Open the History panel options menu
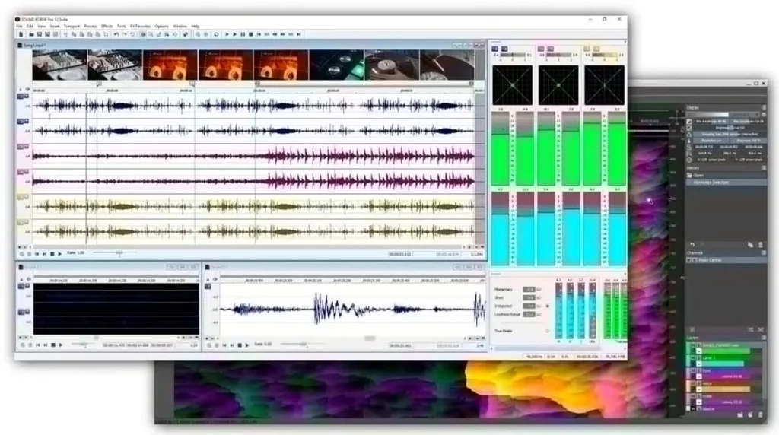Viewport: 779px width, 435px height. point(764,168)
